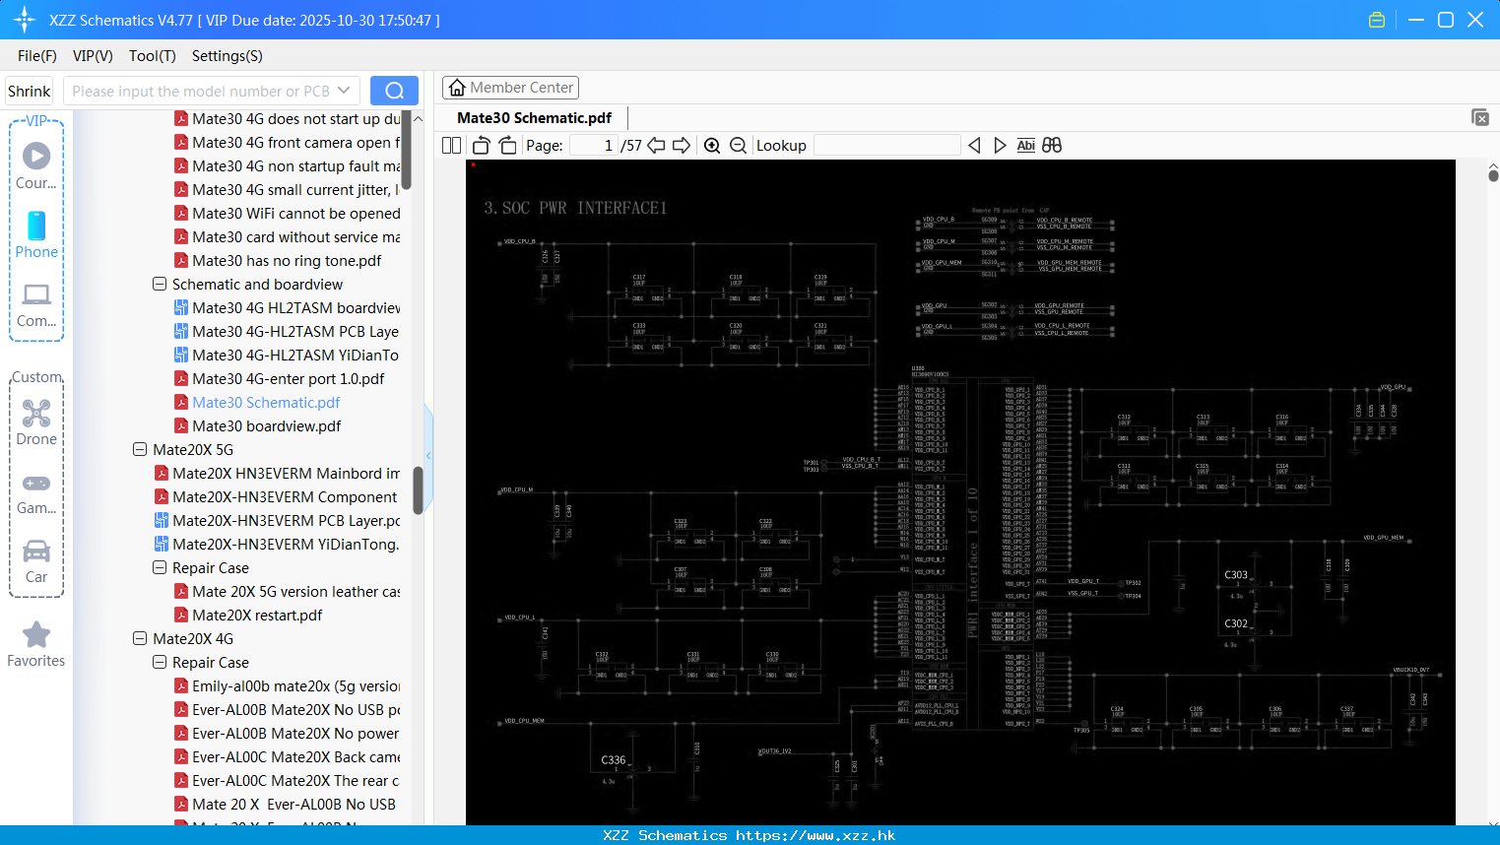The width and height of the screenshot is (1500, 845).
Task: Open Ever-AL00B Mate20X No power file
Action: [288, 733]
